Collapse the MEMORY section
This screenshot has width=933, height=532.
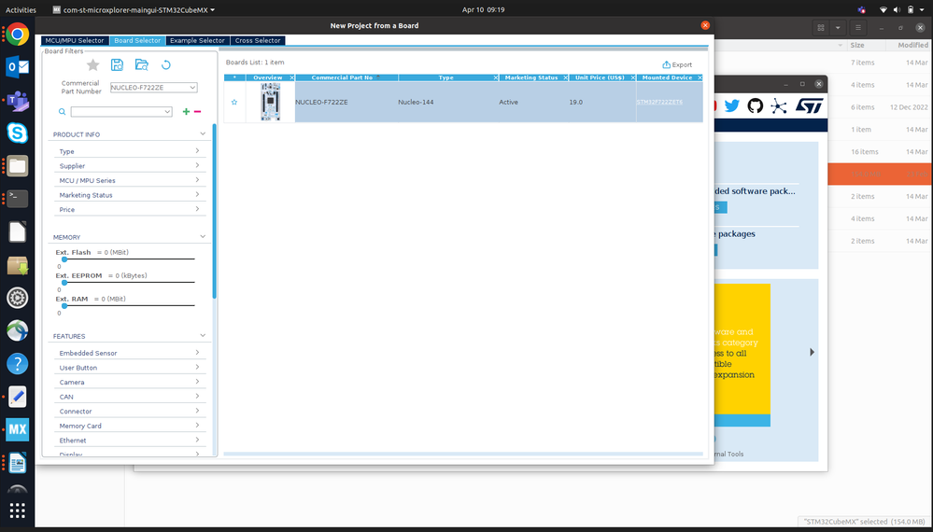(203, 236)
